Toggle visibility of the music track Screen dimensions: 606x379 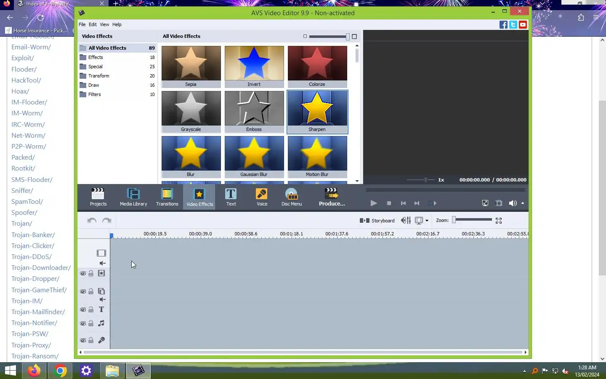[83, 324]
